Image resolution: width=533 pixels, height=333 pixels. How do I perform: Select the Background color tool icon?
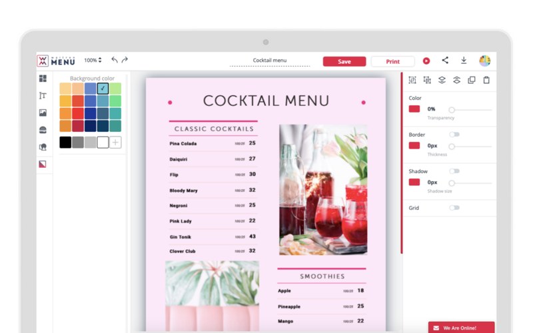(43, 164)
